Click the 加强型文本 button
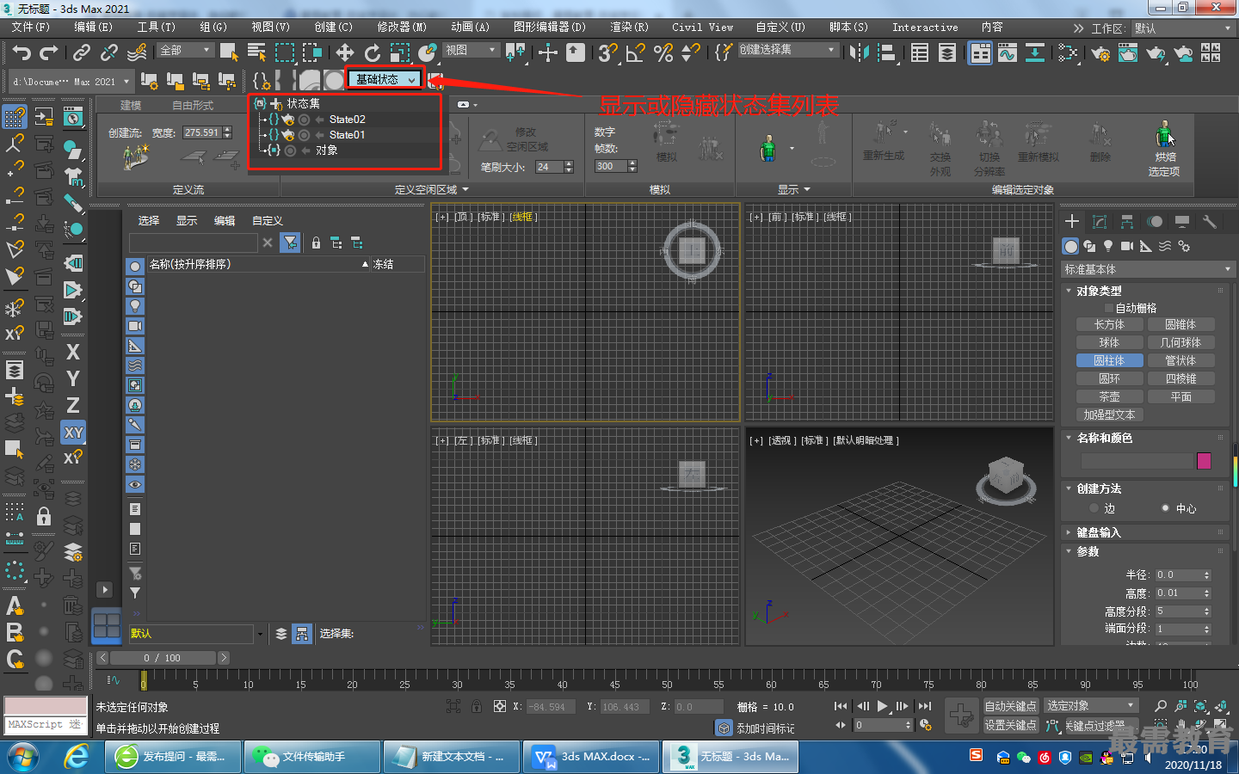The width and height of the screenshot is (1239, 774). 1110,415
